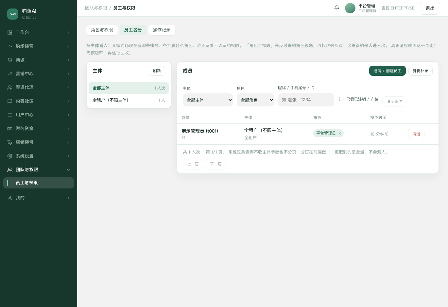Click the 团队与权限 users icon
This screenshot has height=307, width=448.
pos(10,170)
